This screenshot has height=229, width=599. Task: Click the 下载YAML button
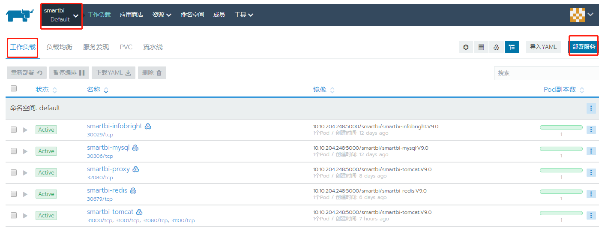pyautogui.click(x=114, y=73)
